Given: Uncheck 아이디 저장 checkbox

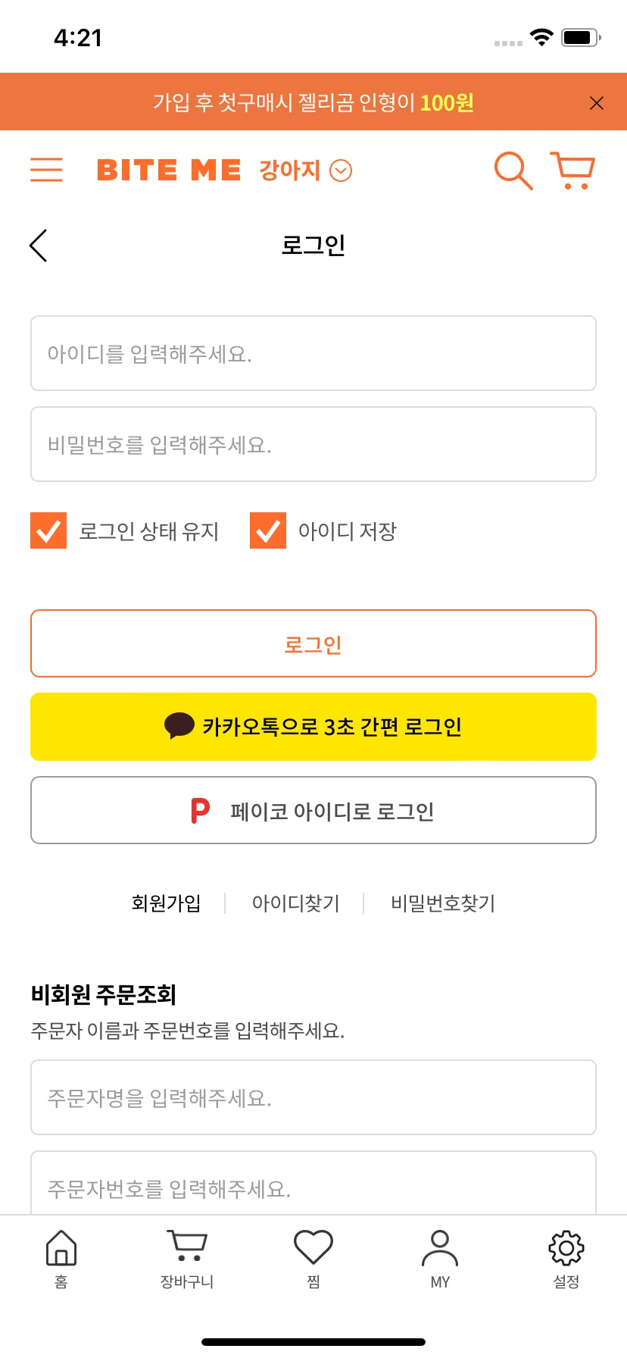Looking at the screenshot, I should 268,530.
